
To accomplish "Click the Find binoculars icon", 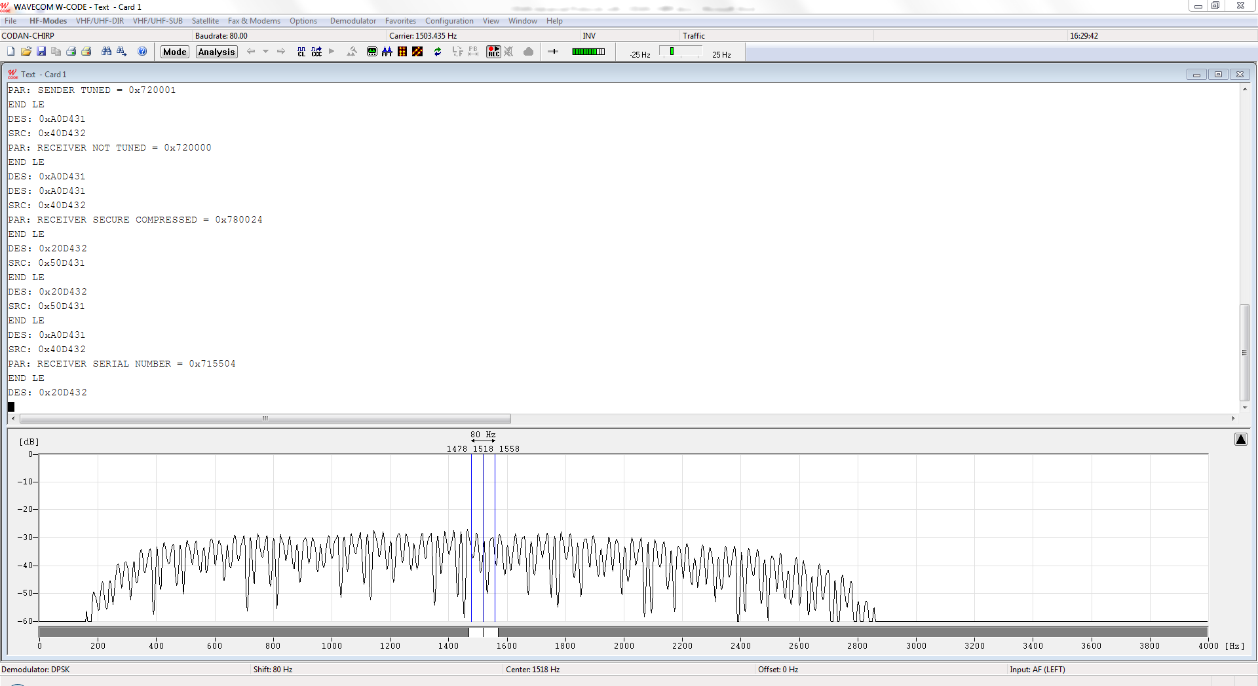I will coord(106,52).
